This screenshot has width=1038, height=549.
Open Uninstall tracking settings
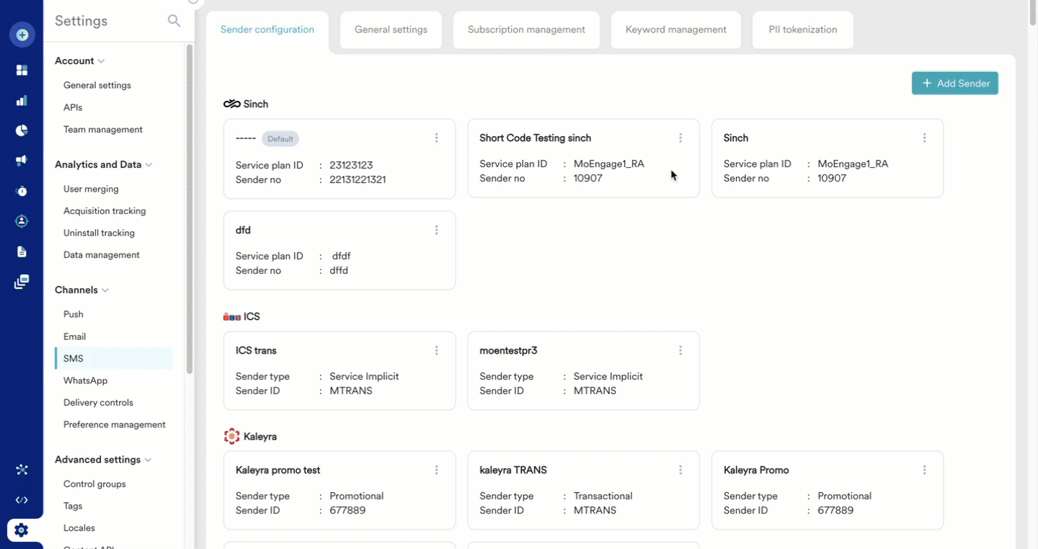tap(99, 233)
